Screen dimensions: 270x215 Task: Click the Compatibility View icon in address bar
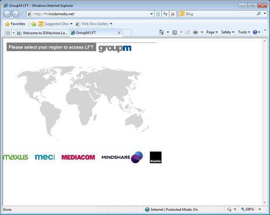coord(158,14)
